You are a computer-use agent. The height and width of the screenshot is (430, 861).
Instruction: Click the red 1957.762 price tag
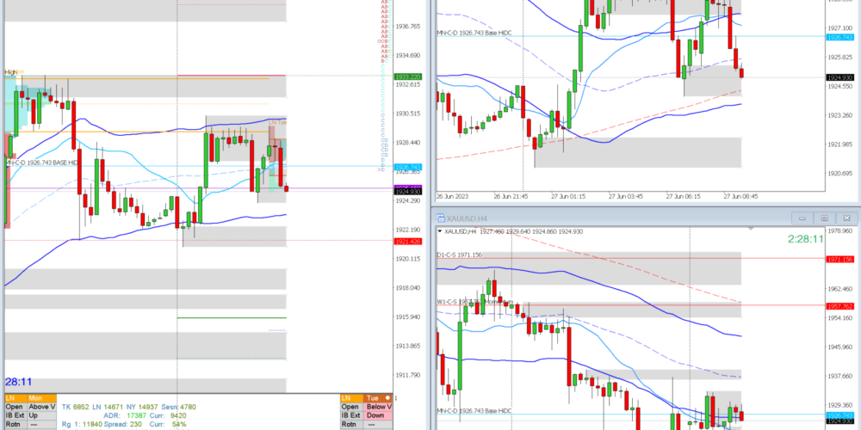840,306
